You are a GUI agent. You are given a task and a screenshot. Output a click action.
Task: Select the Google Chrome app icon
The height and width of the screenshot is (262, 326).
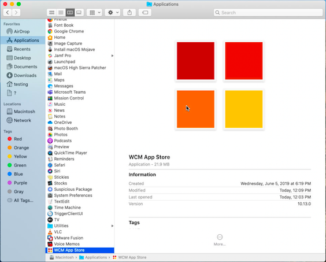[50, 31]
